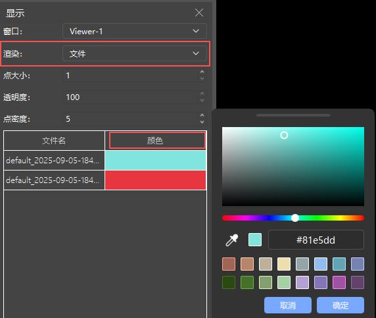The image size is (376, 318).
Task: Choose the sage green preset swatch
Action: (266, 282)
